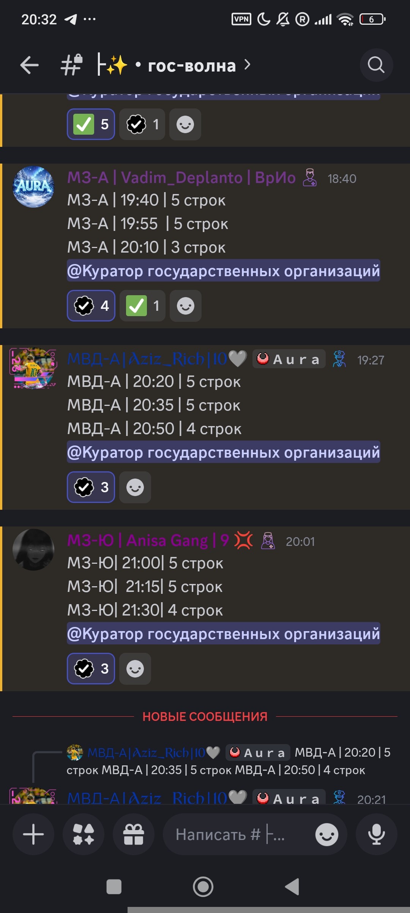Open the gift icon in message bar
Image resolution: width=410 pixels, height=913 pixels.
[134, 834]
